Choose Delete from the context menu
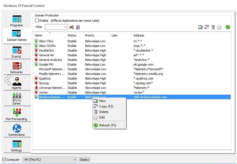 [x=109, y=112]
